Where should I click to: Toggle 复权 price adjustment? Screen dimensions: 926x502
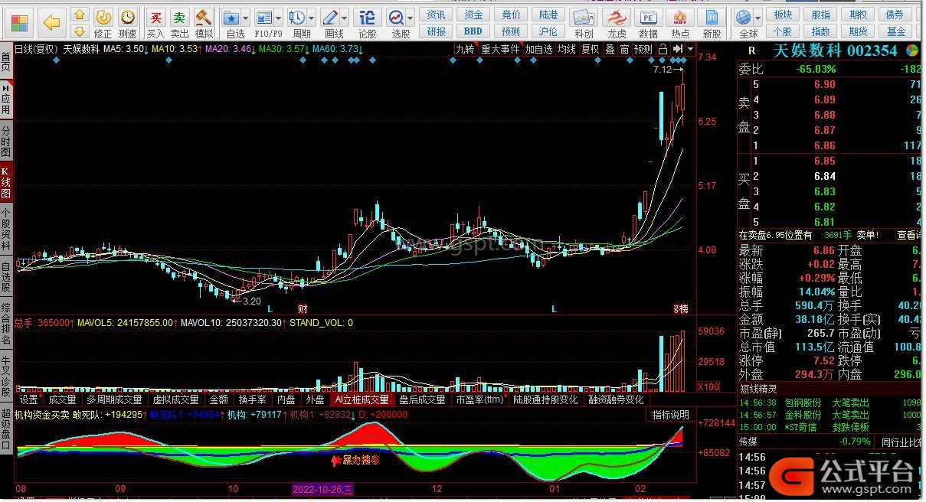coord(591,49)
